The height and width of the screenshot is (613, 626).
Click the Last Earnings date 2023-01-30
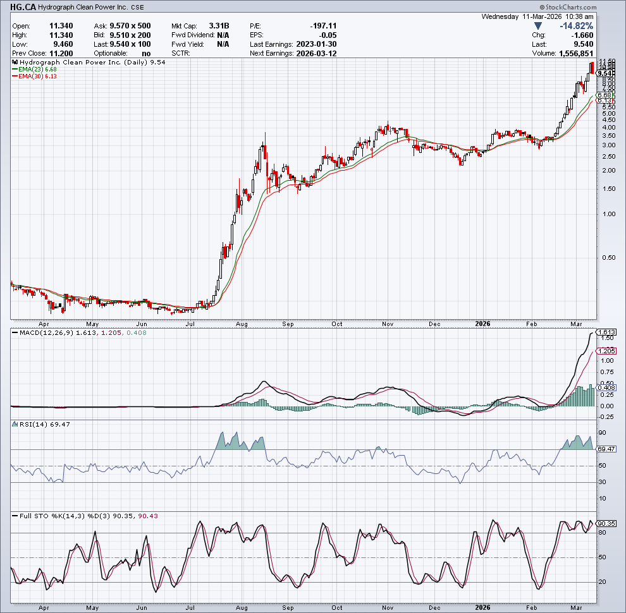point(316,44)
